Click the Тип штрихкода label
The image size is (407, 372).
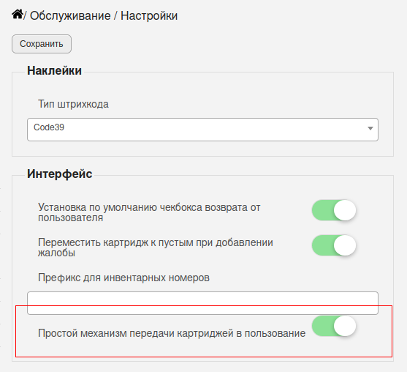coord(74,104)
